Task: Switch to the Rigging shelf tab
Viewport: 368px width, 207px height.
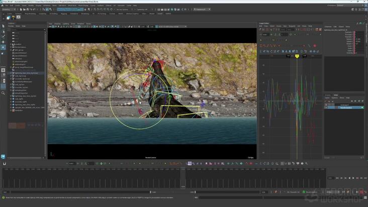Action: pyautogui.click(x=64, y=14)
